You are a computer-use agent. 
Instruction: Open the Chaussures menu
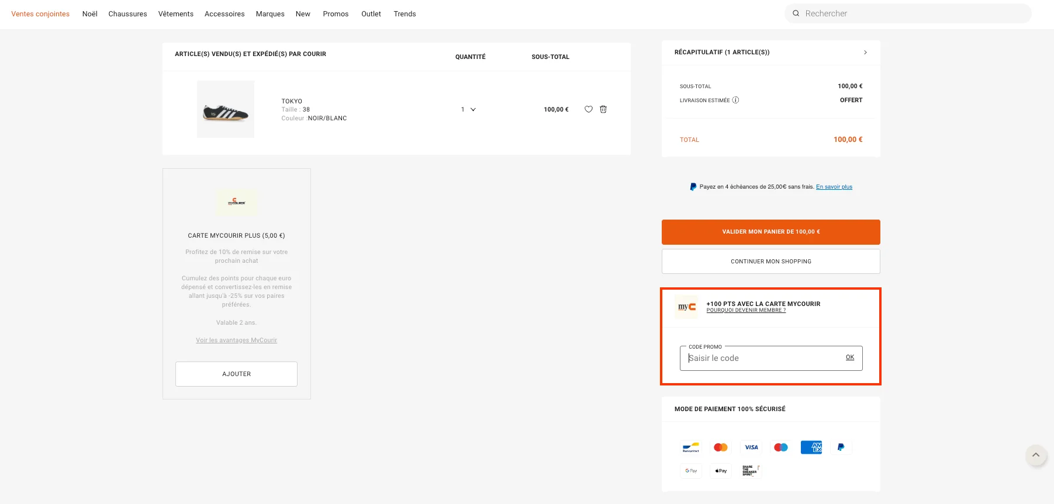[127, 14]
